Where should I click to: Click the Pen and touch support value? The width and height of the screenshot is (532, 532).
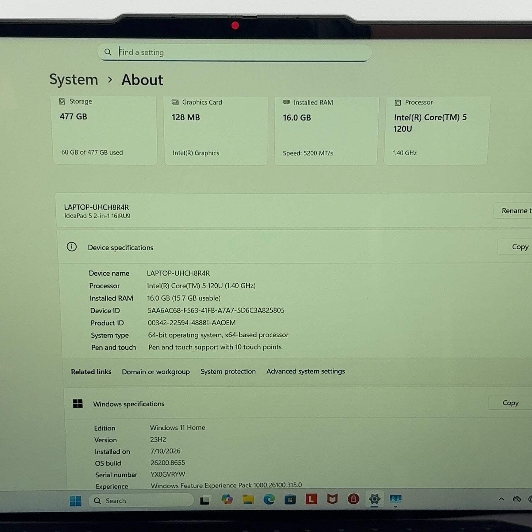point(215,347)
